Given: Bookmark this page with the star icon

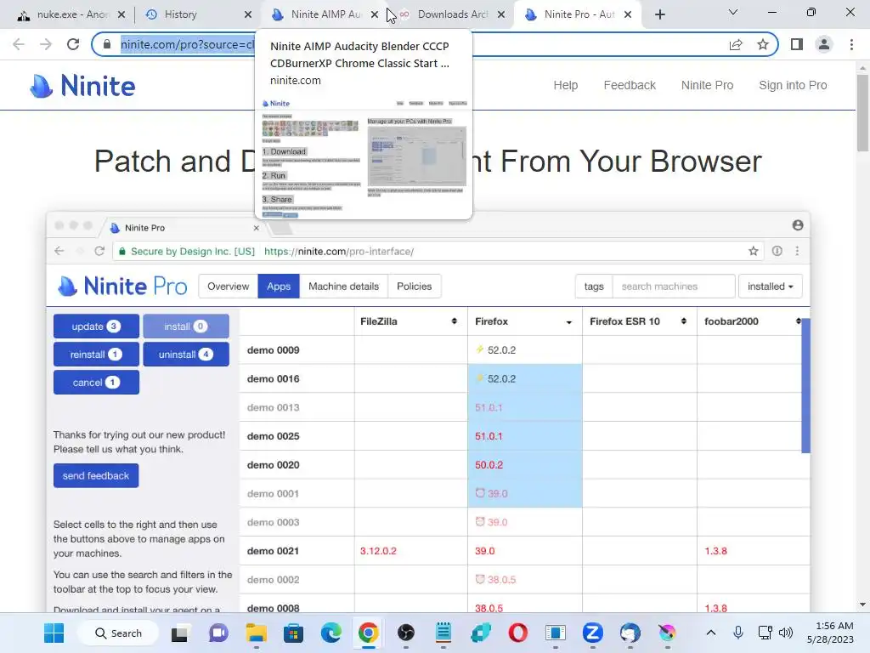Looking at the screenshot, I should click(x=763, y=44).
